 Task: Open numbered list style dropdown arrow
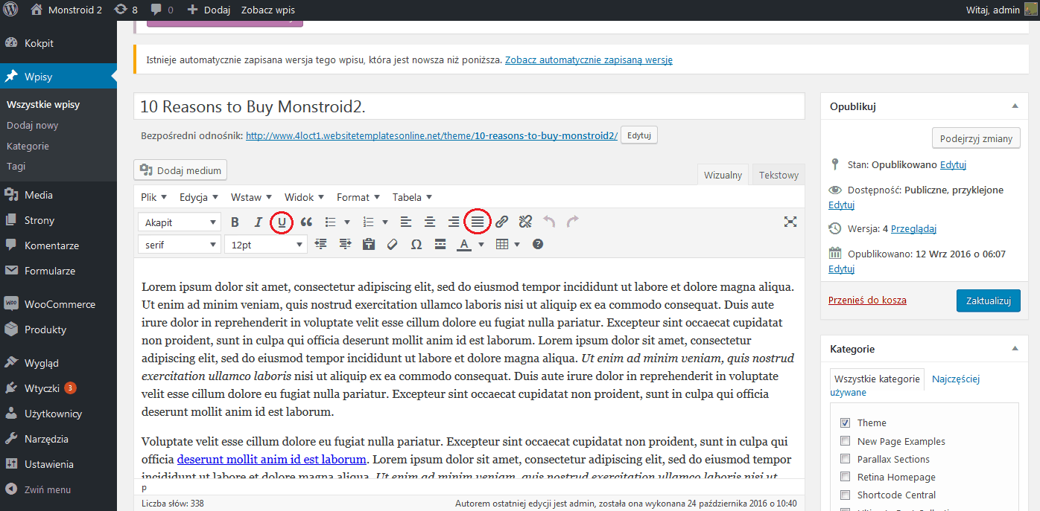385,222
